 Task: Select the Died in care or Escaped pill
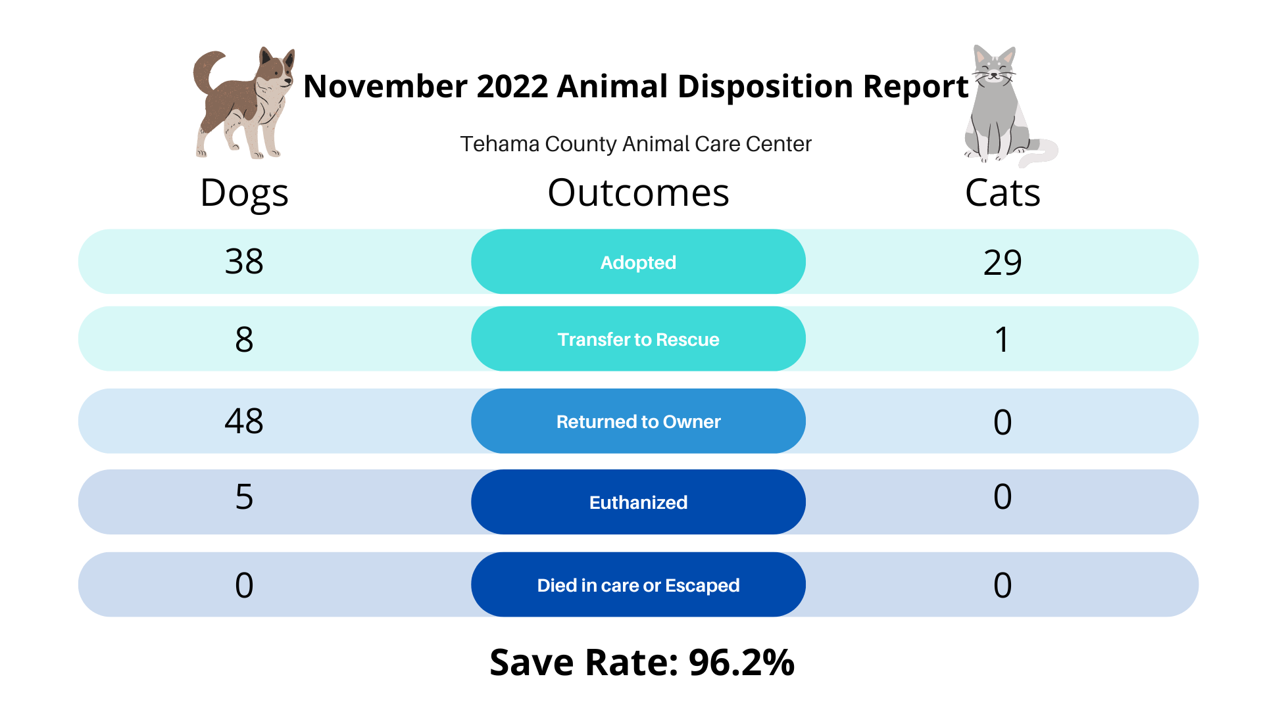638,584
